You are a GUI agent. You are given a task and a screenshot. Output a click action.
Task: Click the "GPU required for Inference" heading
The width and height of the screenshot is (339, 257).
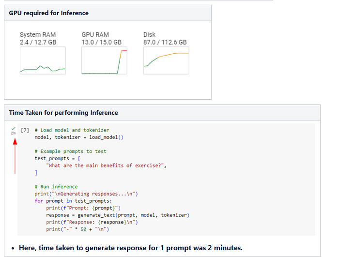click(49, 13)
